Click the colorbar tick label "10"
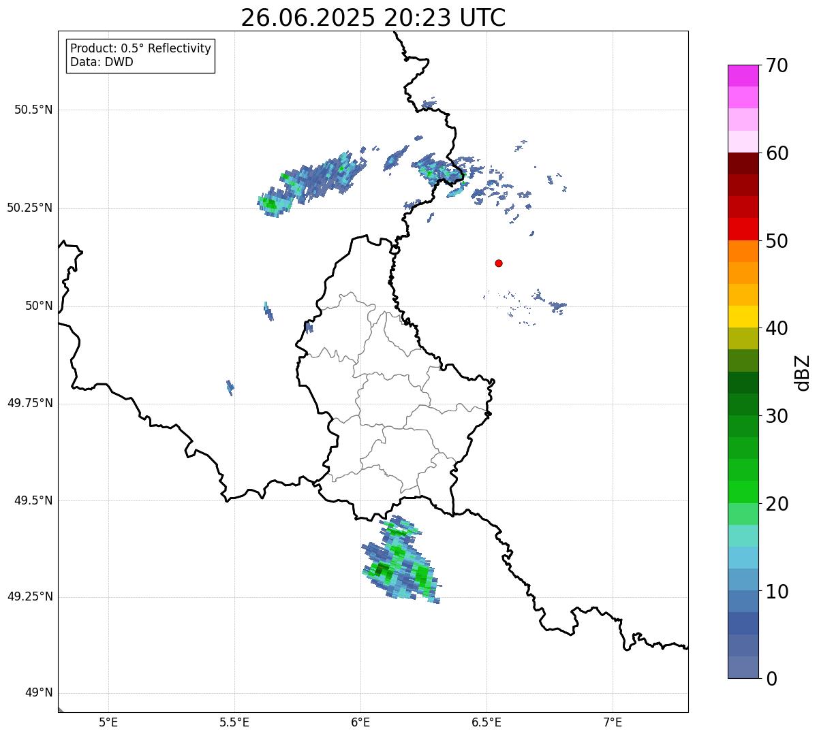Image resolution: width=819 pixels, height=736 pixels. pos(777,592)
